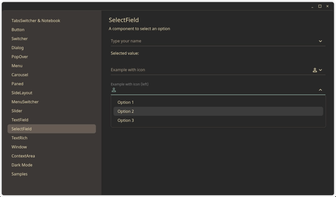Expand the 'Type your name' dropdown chevron

320,41
